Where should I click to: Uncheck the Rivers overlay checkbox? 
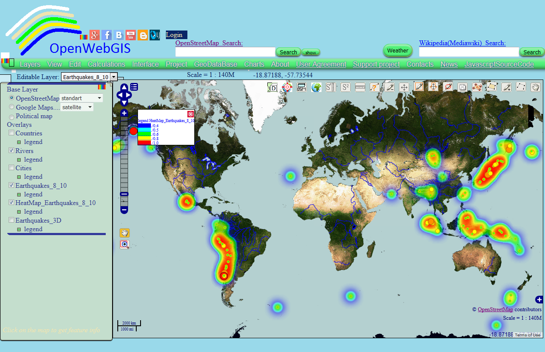pos(12,151)
